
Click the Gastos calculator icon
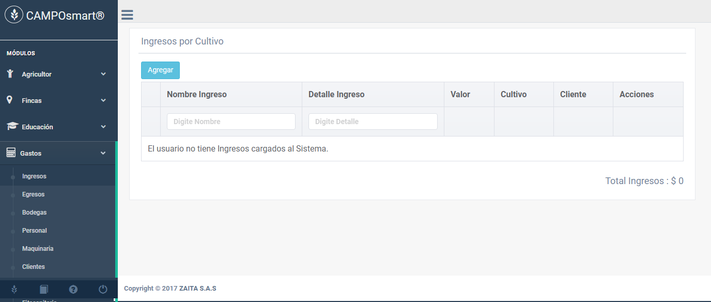[x=11, y=153]
